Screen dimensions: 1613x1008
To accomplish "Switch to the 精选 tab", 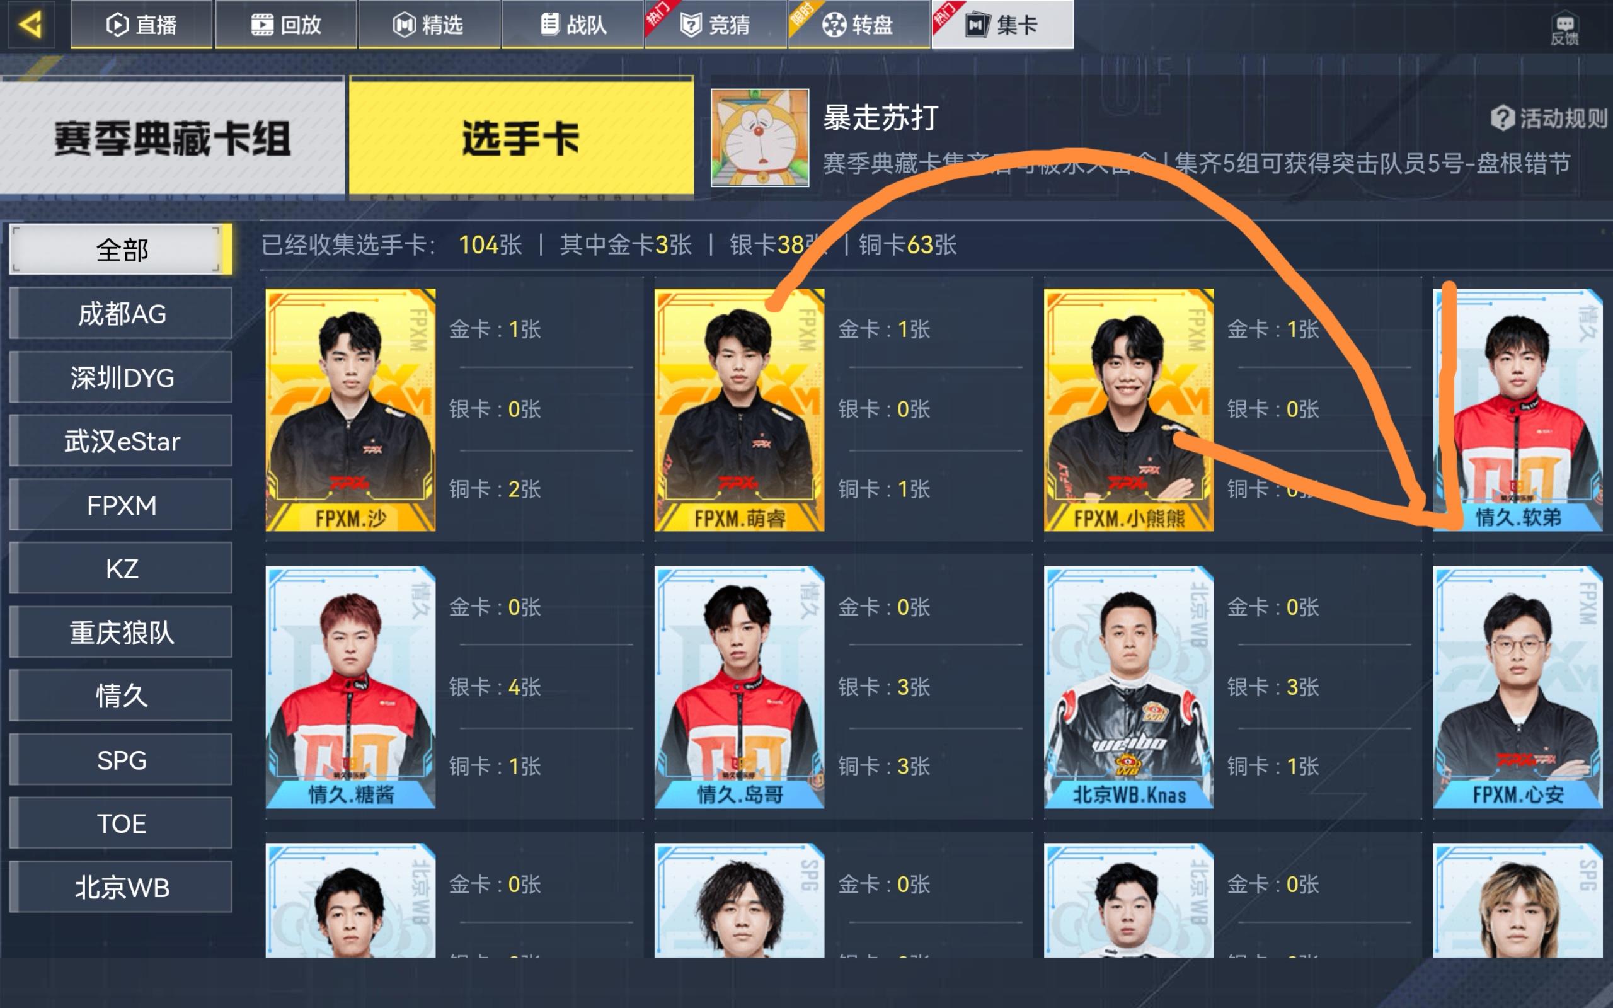I will pyautogui.click(x=429, y=25).
